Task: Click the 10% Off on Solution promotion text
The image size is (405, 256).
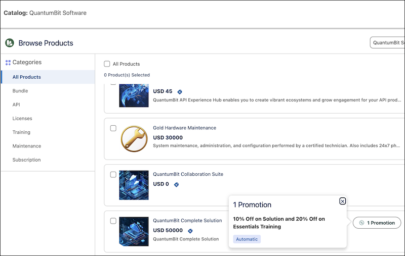Action: (279, 223)
